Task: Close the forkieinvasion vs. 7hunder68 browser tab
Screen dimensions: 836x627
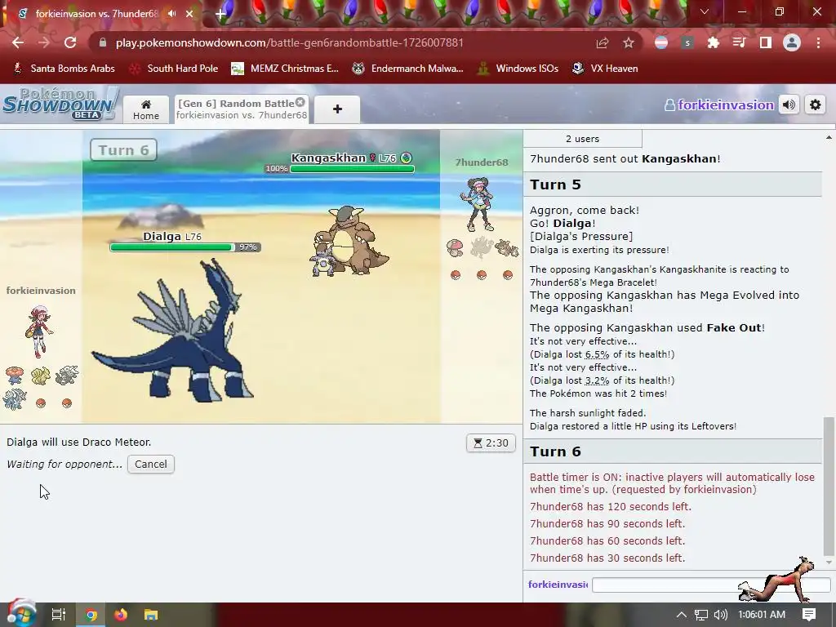Action: click(189, 14)
